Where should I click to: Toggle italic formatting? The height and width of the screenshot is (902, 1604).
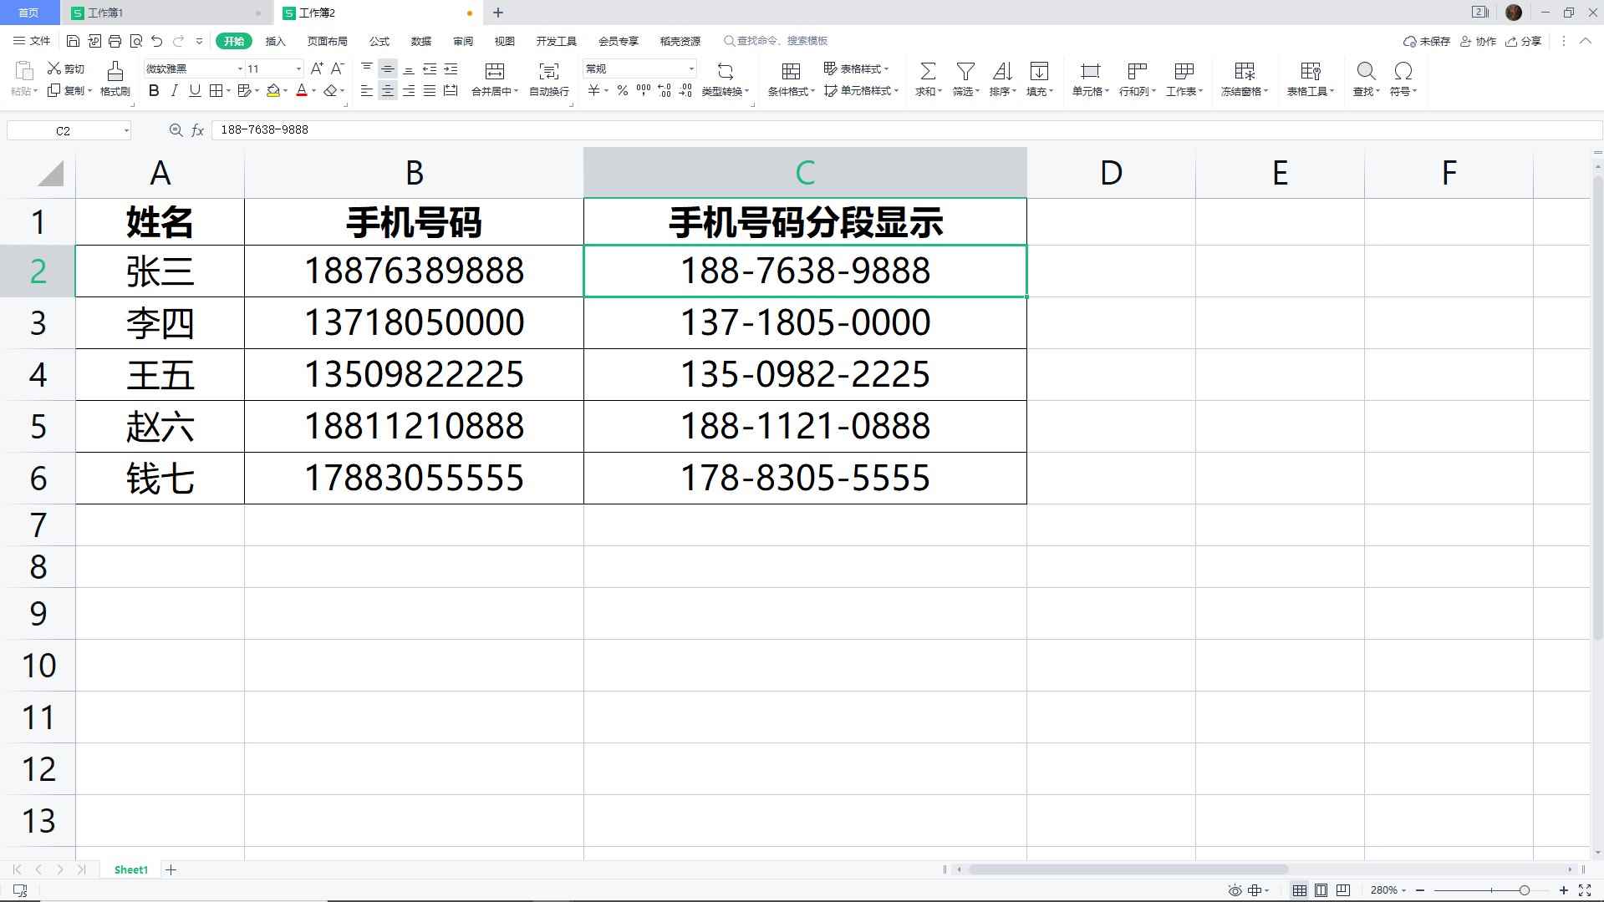click(x=174, y=91)
